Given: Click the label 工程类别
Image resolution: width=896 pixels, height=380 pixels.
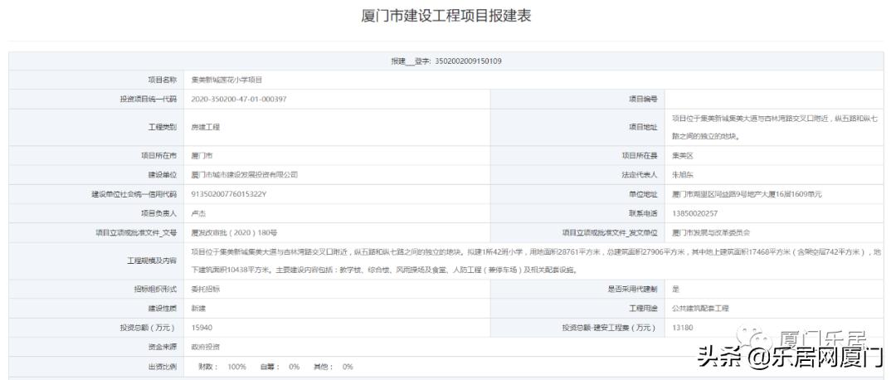Looking at the screenshot, I should tap(163, 127).
